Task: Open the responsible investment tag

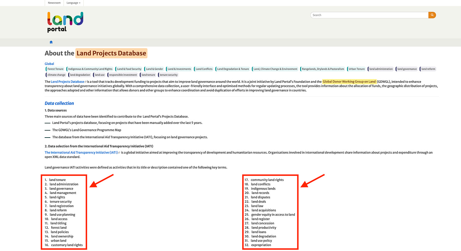Action: tap(123, 75)
